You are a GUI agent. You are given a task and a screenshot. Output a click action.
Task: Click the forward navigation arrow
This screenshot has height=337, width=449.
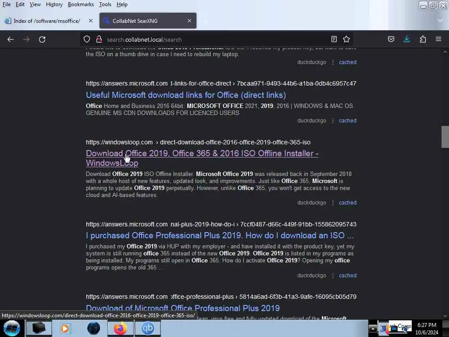(x=26, y=39)
